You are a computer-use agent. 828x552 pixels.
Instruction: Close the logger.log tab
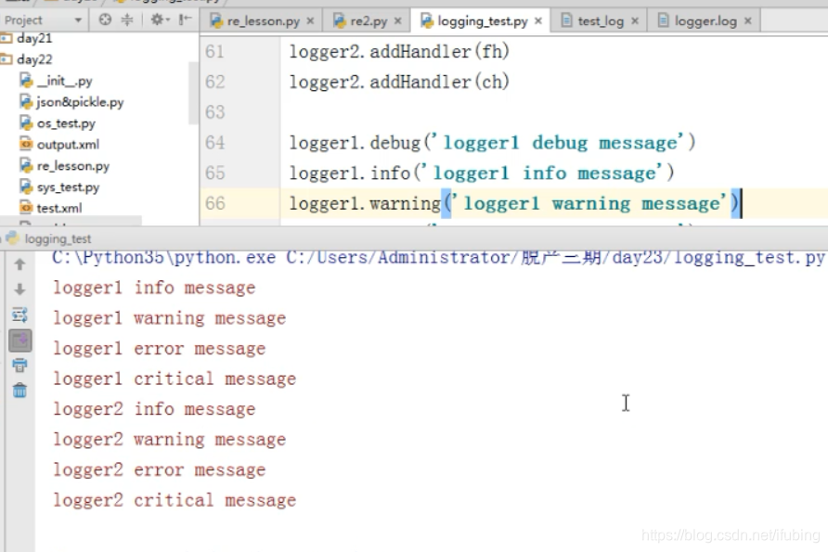coord(748,21)
